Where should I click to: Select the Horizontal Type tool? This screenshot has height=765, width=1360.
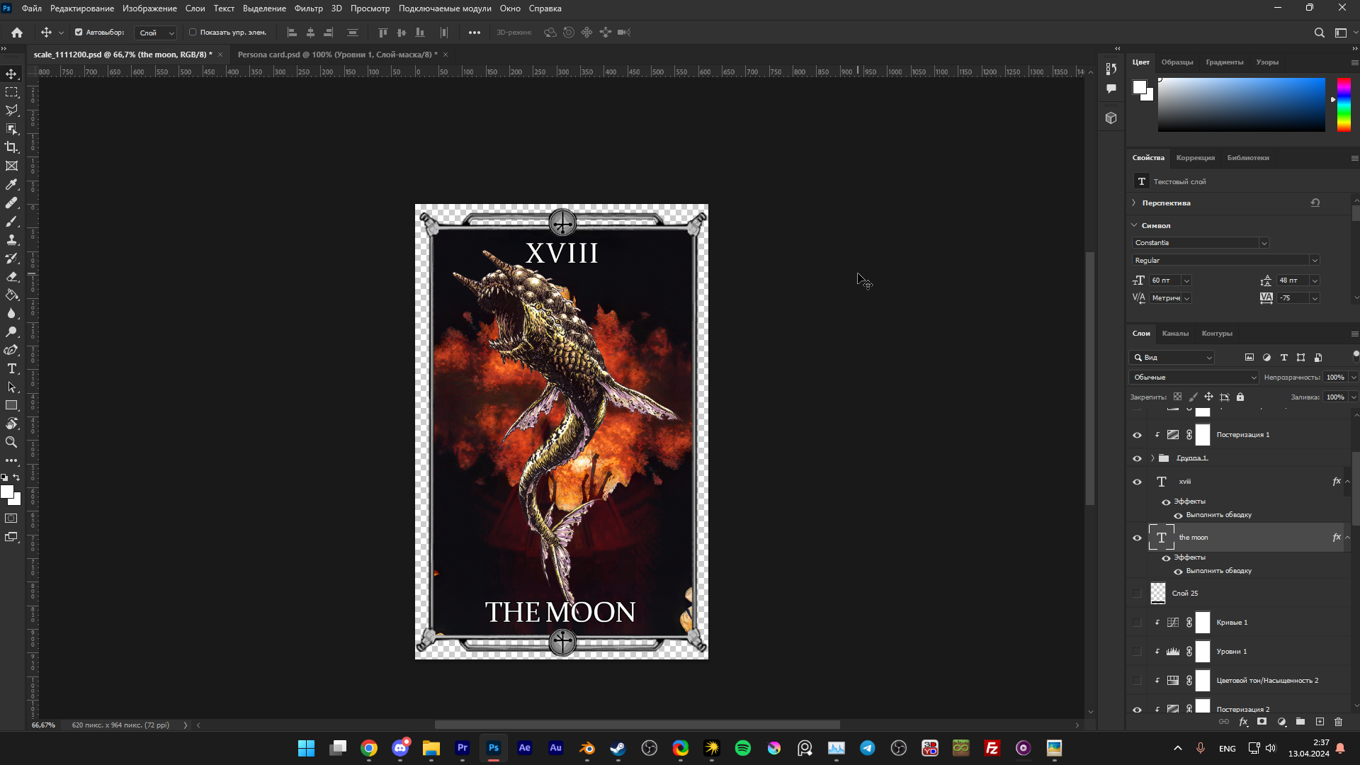[12, 368]
